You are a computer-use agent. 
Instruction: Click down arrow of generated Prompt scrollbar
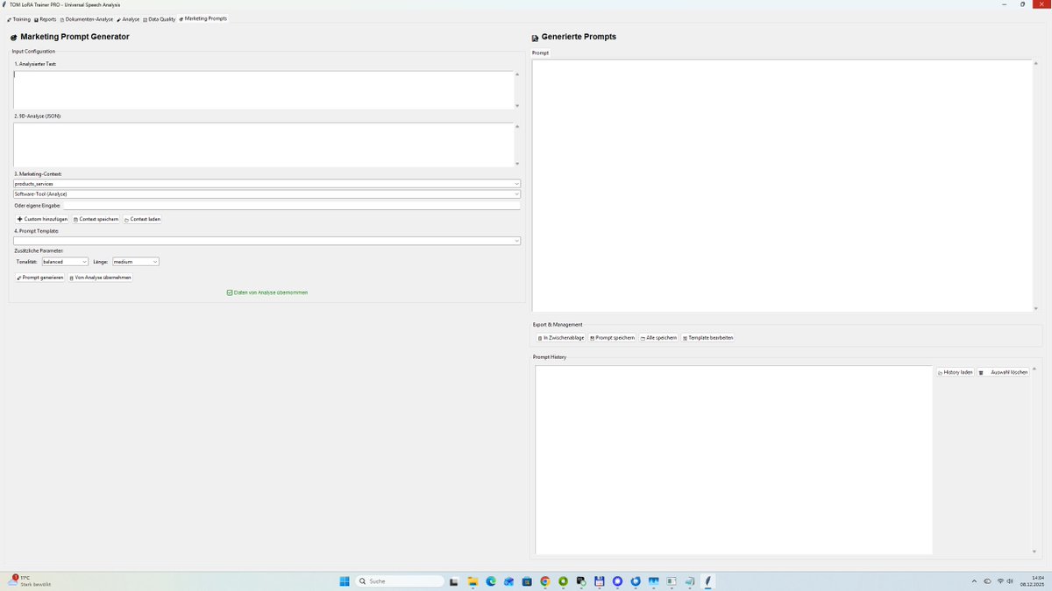point(1035,308)
